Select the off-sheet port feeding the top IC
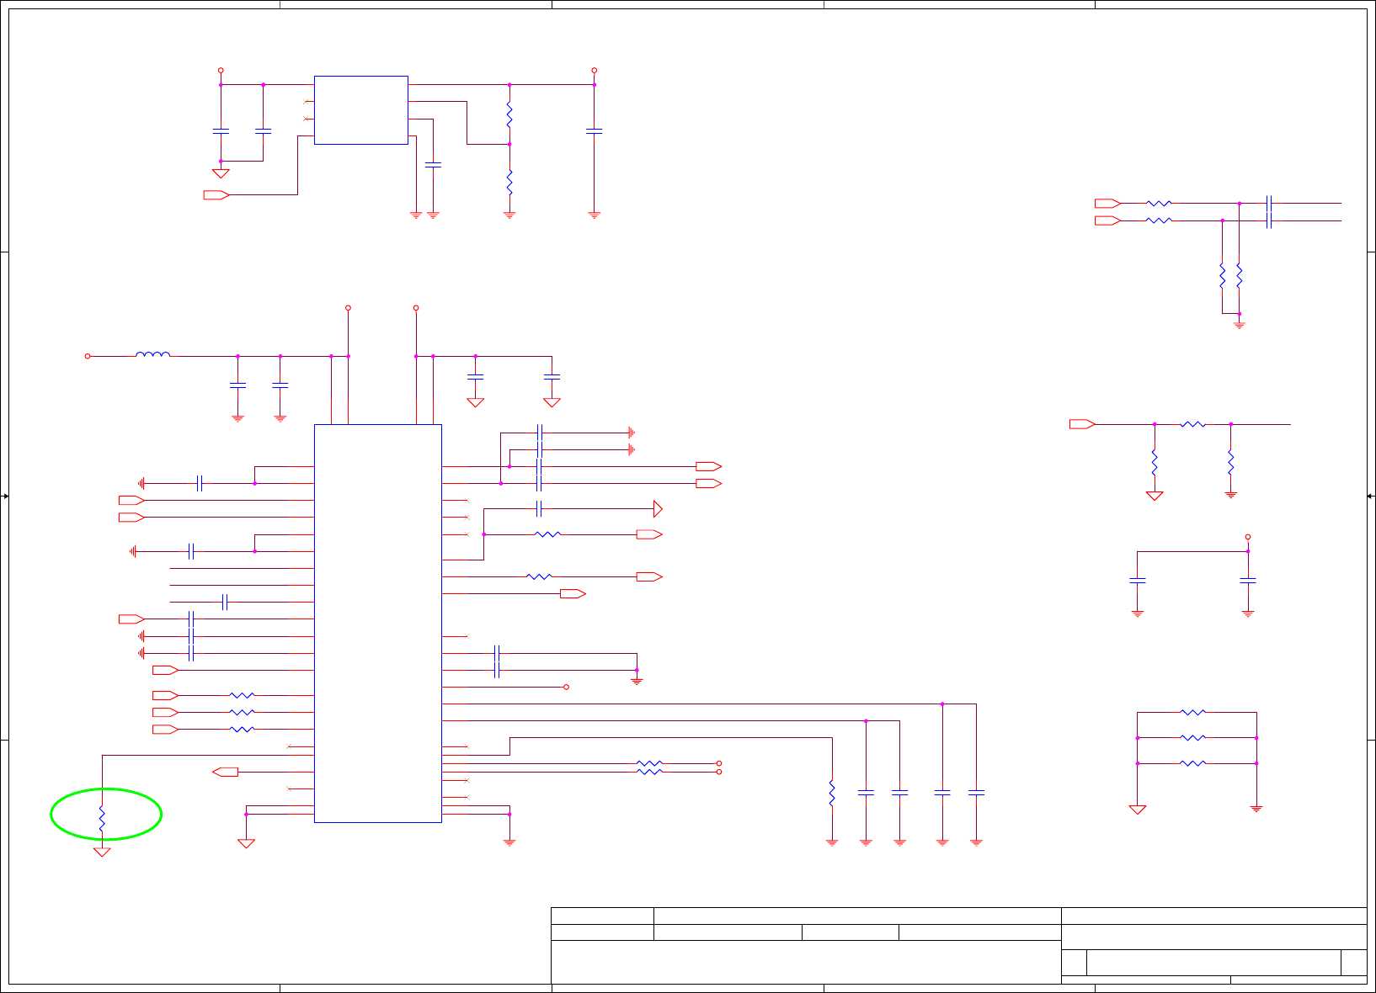The height and width of the screenshot is (993, 1376). click(216, 195)
